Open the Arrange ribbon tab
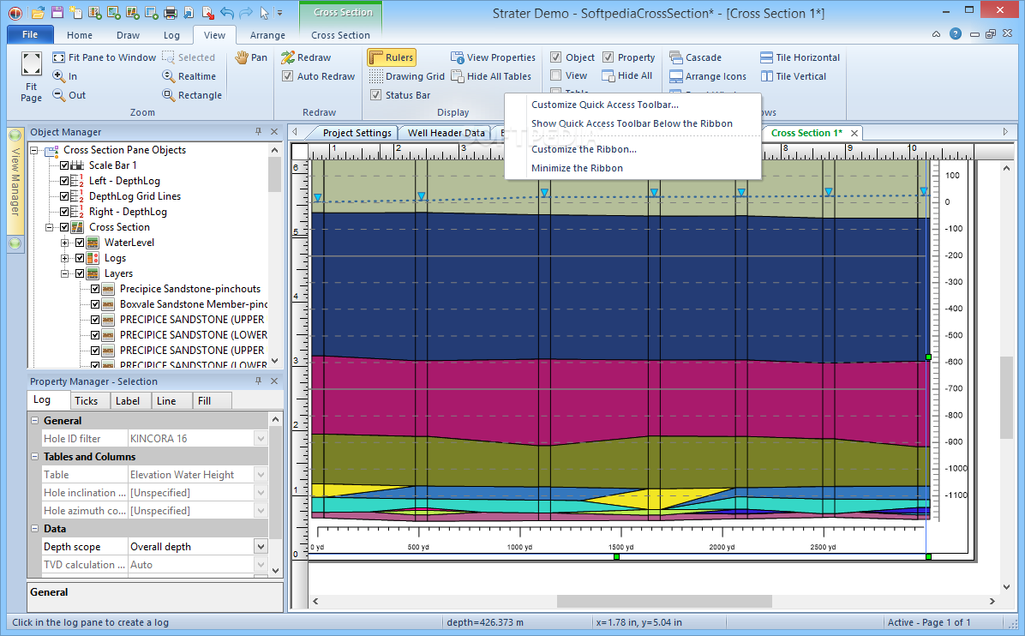This screenshot has height=636, width=1025. click(267, 35)
